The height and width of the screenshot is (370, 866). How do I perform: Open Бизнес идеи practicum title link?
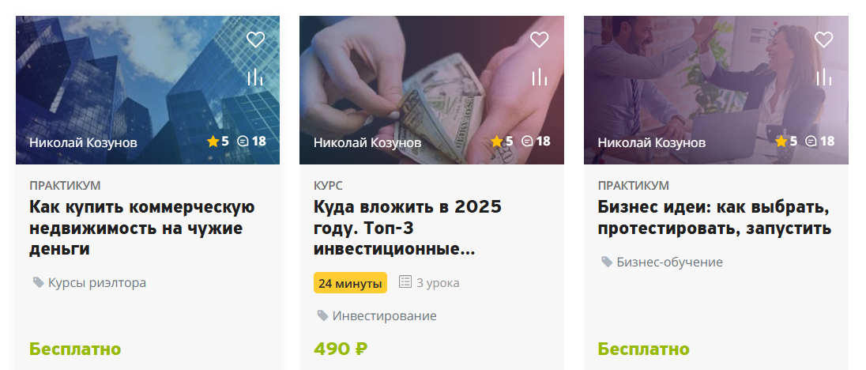714,218
